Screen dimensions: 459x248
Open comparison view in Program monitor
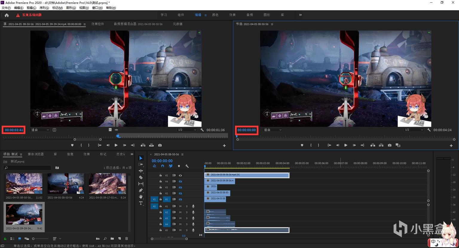398,145
